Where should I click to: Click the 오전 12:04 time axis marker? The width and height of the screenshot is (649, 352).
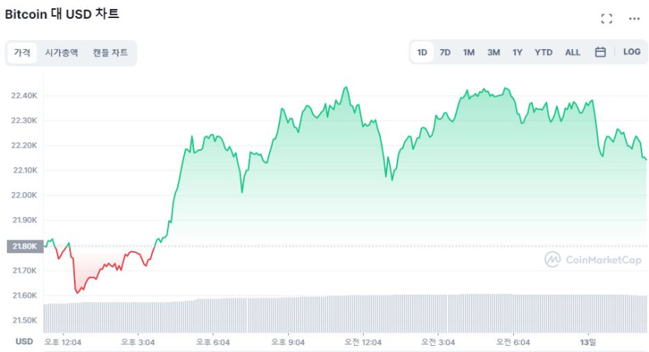click(363, 341)
